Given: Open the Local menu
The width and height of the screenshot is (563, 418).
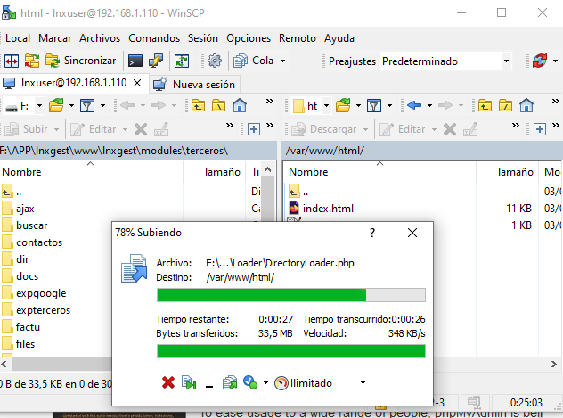Looking at the screenshot, I should pyautogui.click(x=18, y=38).
